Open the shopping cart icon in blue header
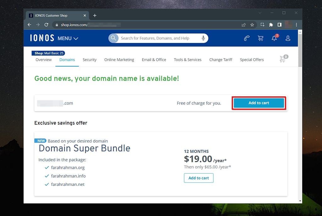 [261, 38]
